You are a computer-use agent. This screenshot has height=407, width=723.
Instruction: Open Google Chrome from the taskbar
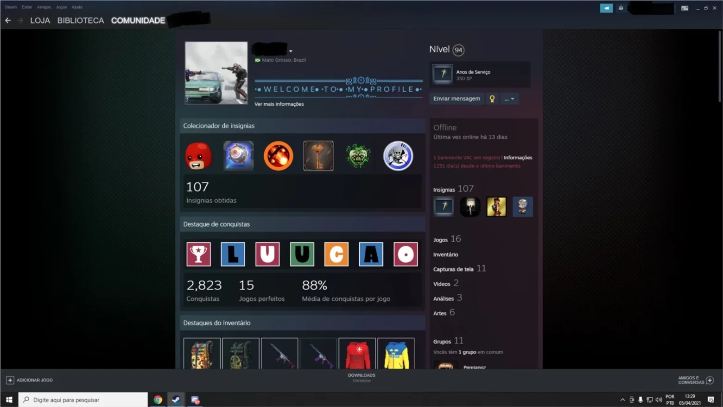[x=158, y=400]
